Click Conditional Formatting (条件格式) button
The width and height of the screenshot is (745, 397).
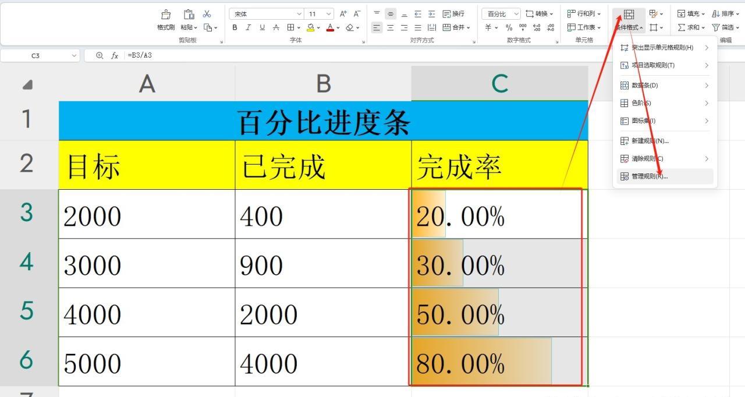629,20
